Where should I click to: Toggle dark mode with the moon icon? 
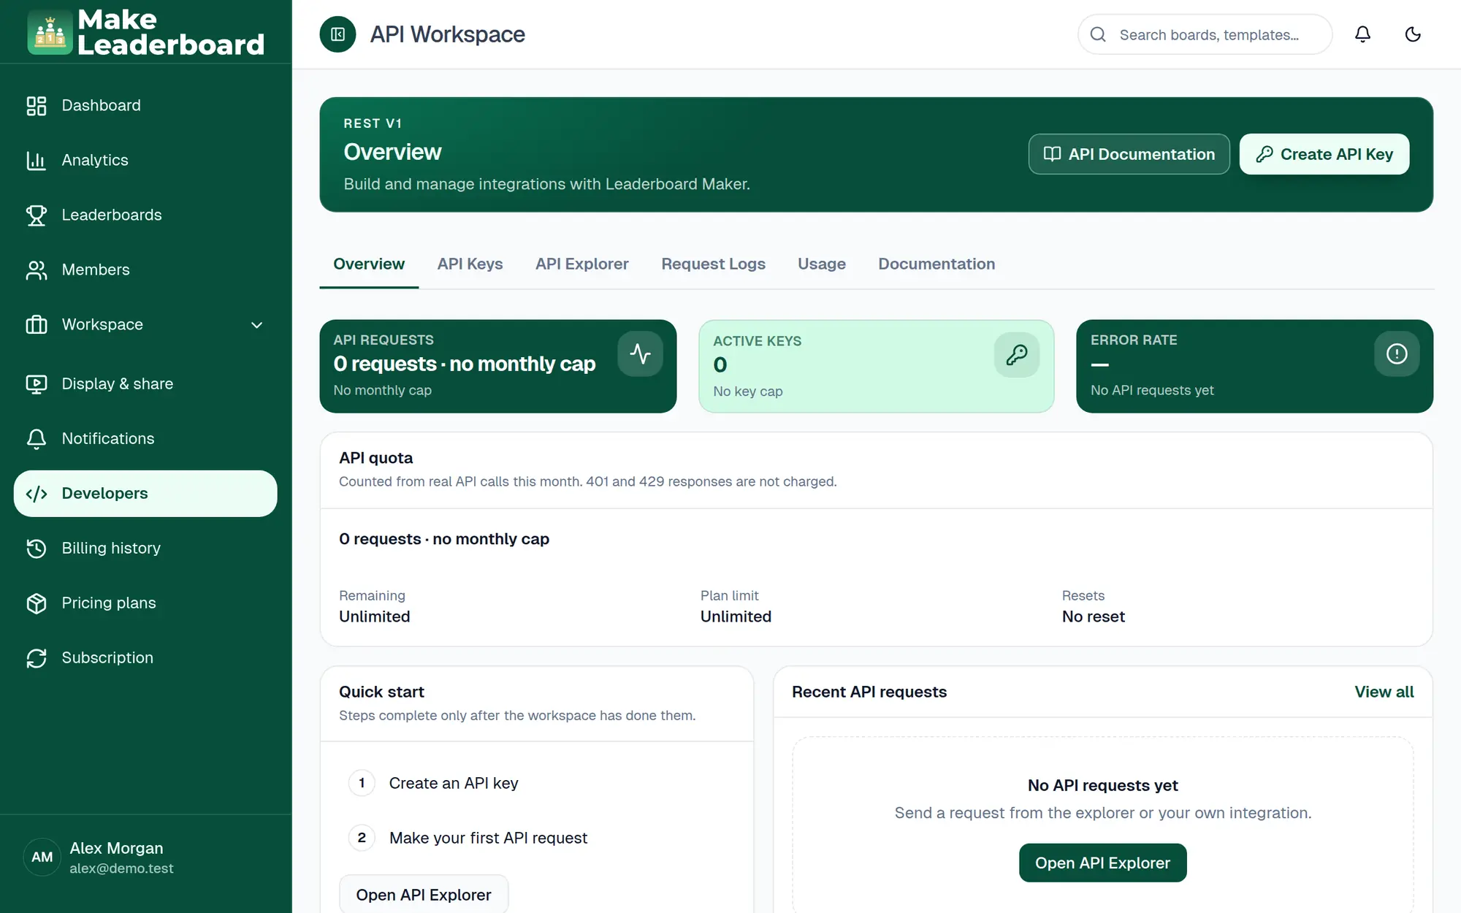coord(1413,34)
